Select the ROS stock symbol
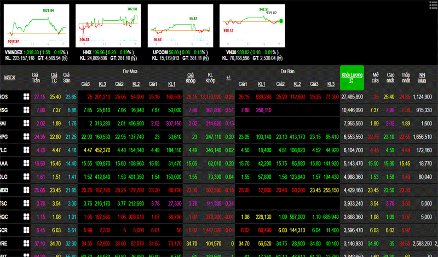 (x=4, y=97)
